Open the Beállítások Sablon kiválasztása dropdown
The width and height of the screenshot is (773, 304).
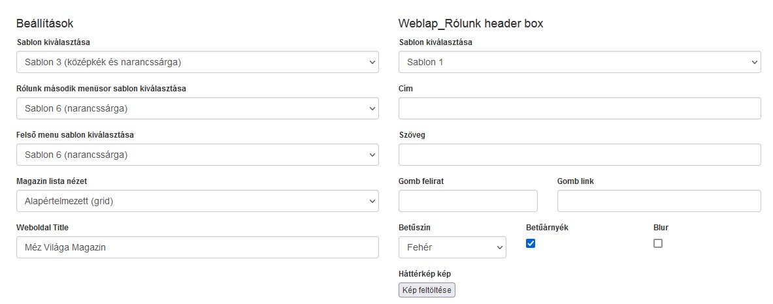[x=197, y=62]
